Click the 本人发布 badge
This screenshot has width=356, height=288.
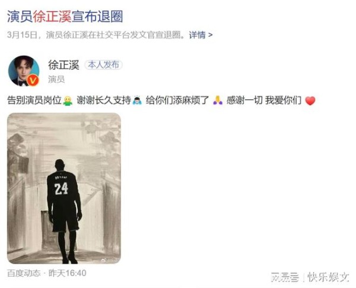click(103, 65)
